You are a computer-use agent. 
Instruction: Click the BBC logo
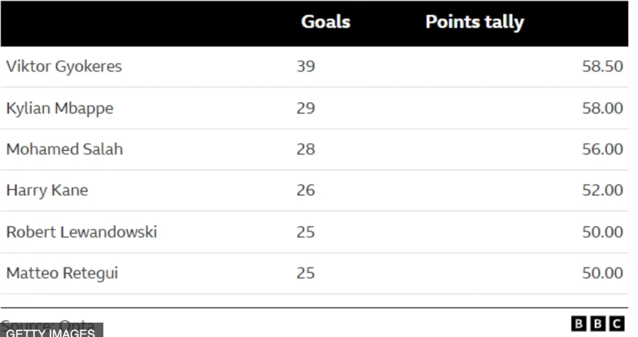[598, 323]
